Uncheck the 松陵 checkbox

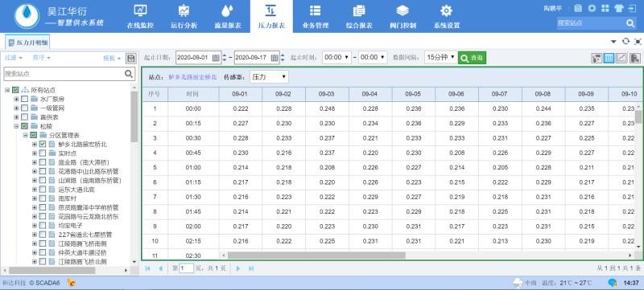25,126
